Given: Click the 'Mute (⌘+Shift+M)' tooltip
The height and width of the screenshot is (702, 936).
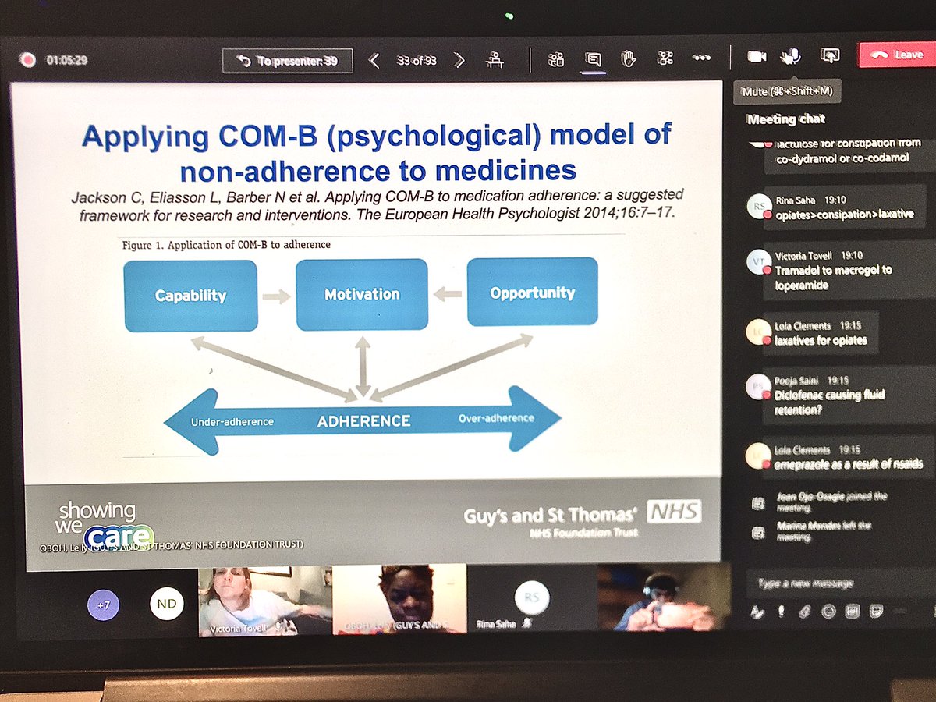Looking at the screenshot, I should (787, 91).
